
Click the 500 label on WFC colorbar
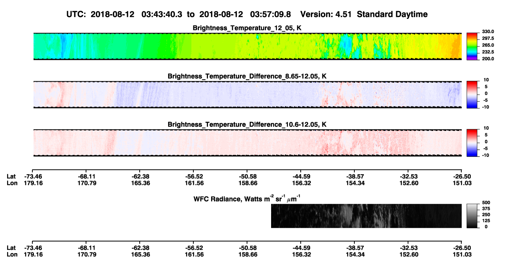(x=485, y=202)
